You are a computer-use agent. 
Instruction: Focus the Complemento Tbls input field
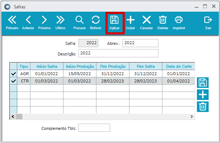(x=94, y=128)
